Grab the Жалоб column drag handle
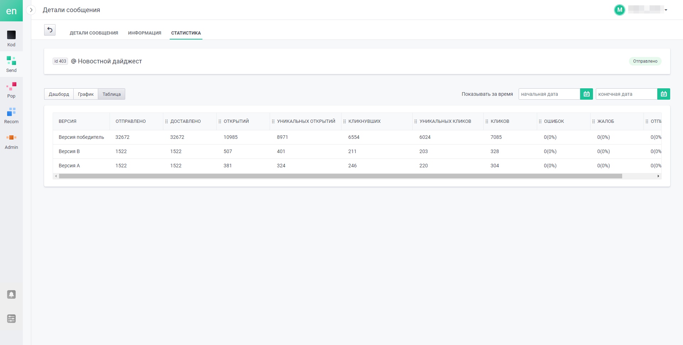Viewport: 683px width, 345px height. 593,121
